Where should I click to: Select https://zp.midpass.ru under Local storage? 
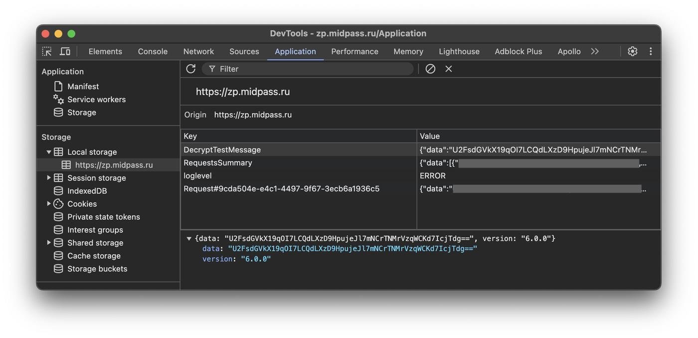point(114,165)
